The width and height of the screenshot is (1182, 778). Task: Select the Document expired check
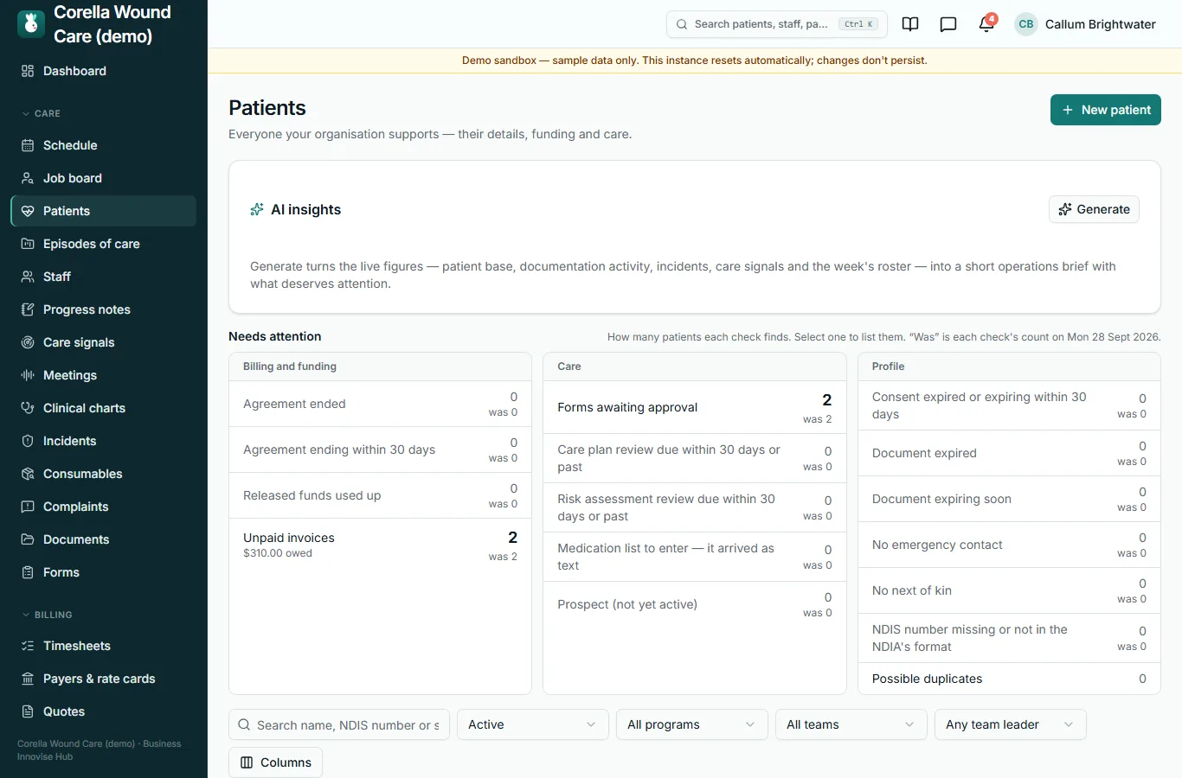[x=1009, y=453]
